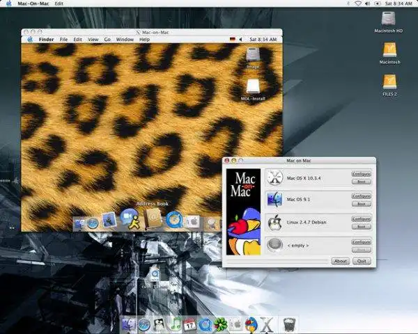Image resolution: width=418 pixels, height=334 pixels.
Task: Open host Wi-Fi status menu
Action: click(358, 3)
